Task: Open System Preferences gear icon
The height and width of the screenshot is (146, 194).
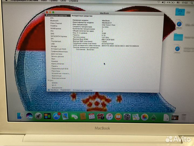Action: point(127,117)
